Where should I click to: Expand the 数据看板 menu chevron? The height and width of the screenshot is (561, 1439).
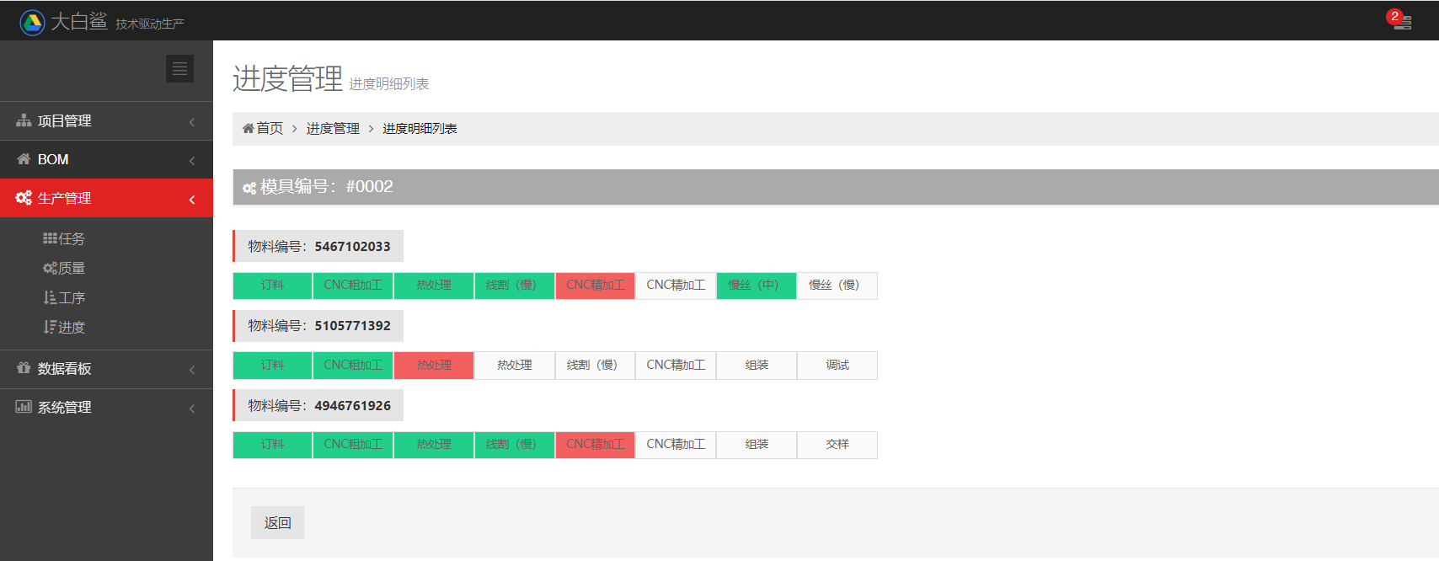[x=192, y=370]
